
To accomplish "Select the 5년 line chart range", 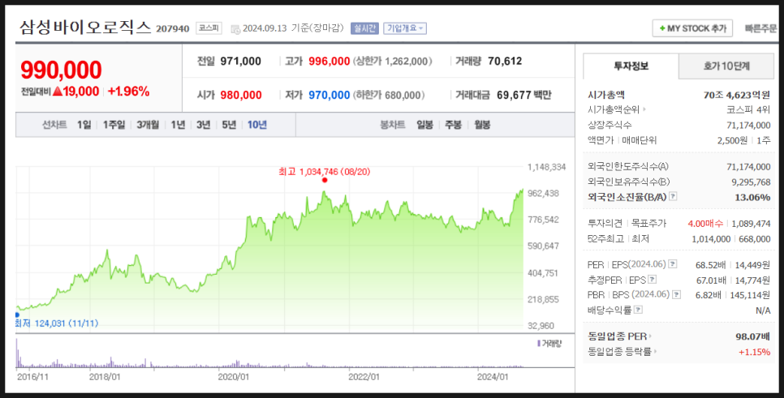I will tap(229, 125).
